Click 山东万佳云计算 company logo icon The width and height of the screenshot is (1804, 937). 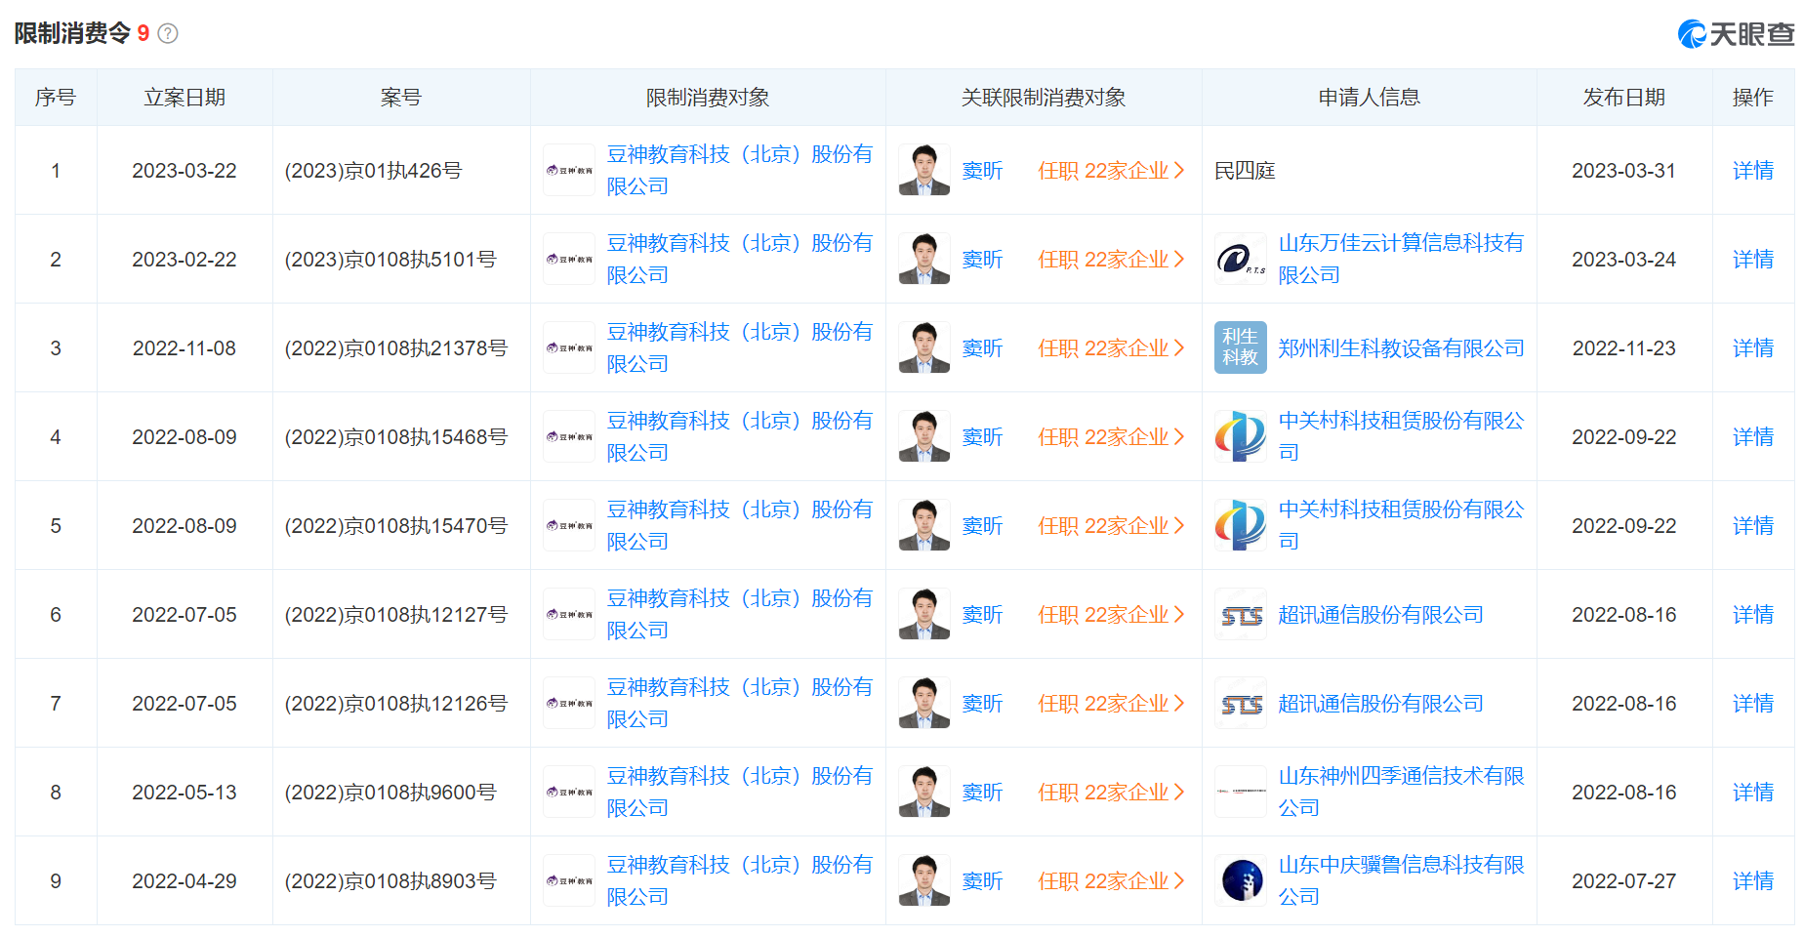(1240, 259)
